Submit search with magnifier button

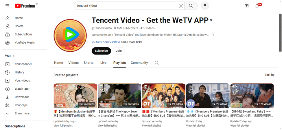(191, 6)
